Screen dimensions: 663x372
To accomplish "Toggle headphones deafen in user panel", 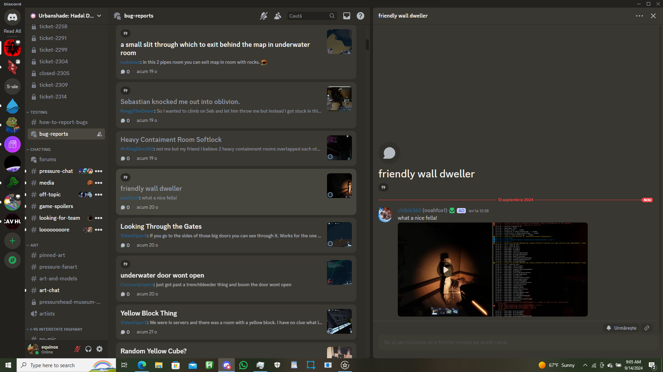I will (88, 349).
